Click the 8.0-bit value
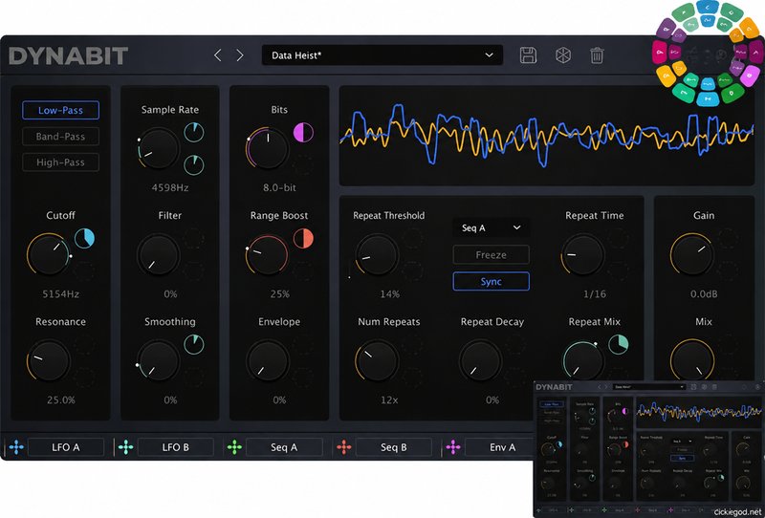765x518 pixels. pos(279,187)
